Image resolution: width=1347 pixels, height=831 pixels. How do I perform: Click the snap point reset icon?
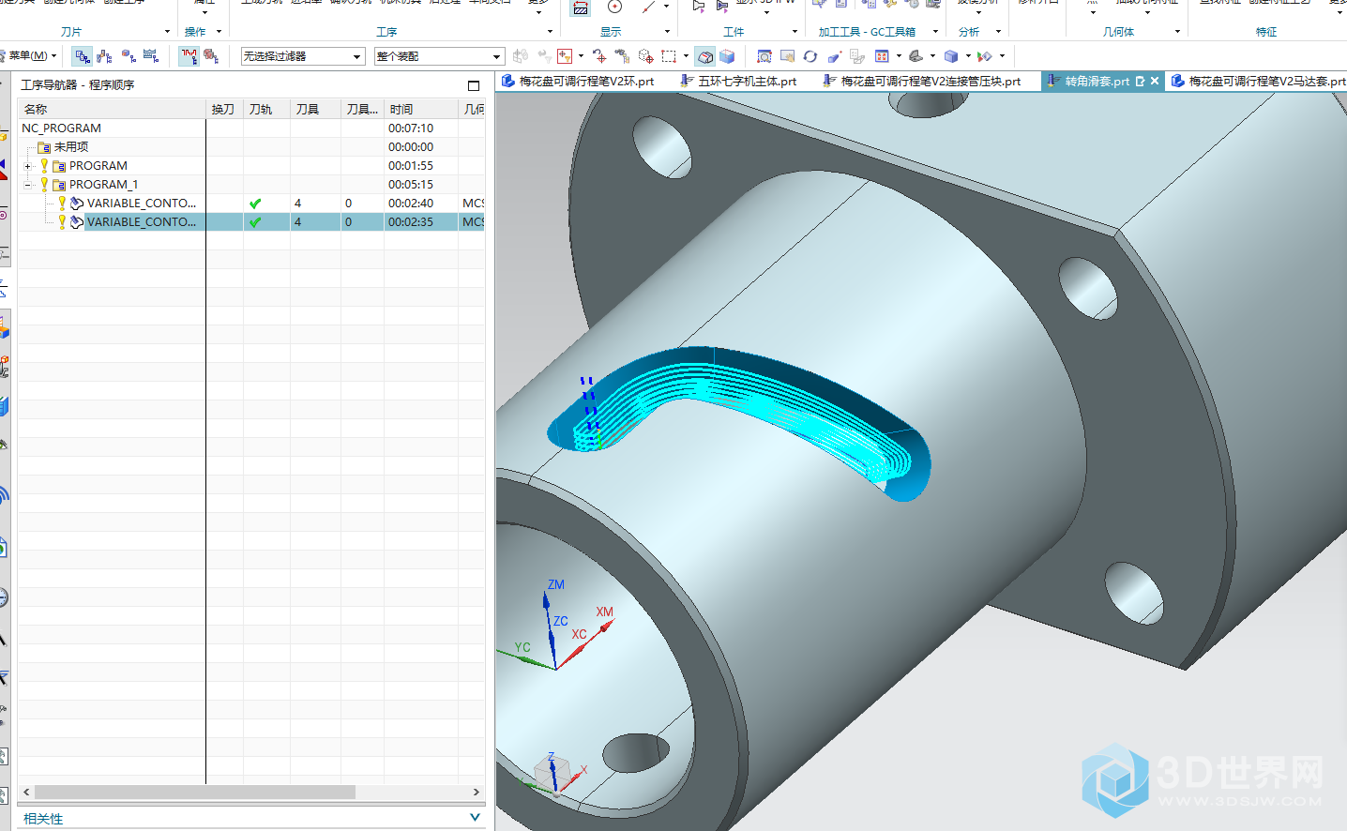(599, 56)
